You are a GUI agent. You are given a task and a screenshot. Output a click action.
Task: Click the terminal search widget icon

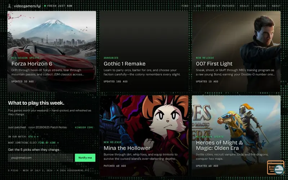click(276, 167)
